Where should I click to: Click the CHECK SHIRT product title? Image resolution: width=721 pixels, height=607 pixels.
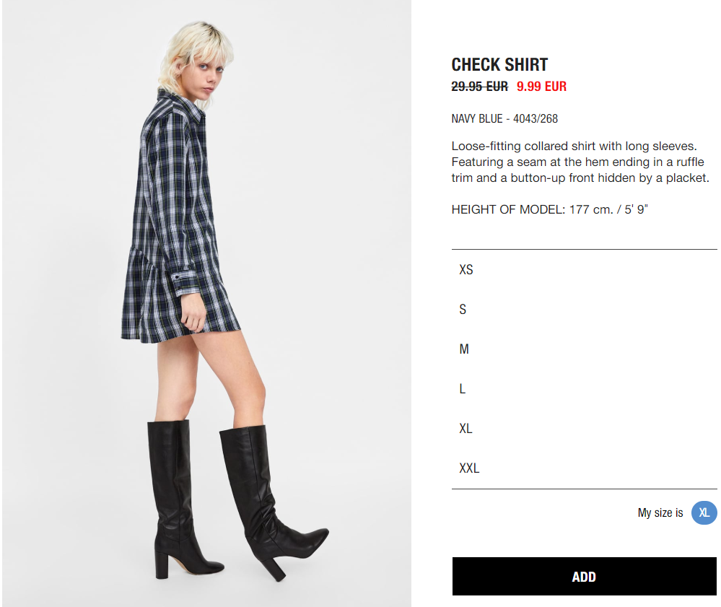[499, 64]
